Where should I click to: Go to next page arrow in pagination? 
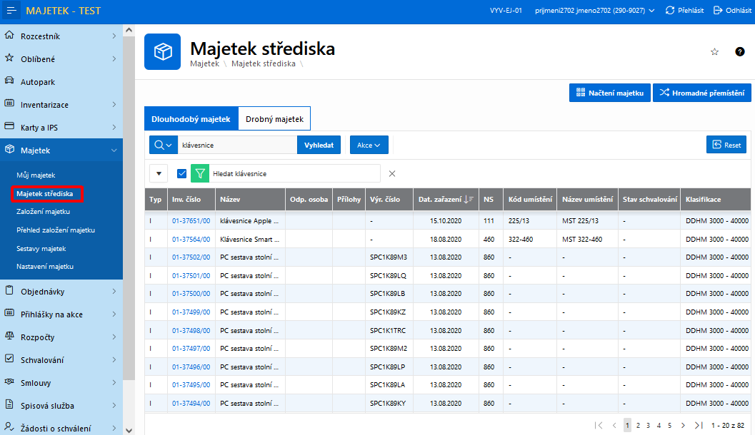683,425
